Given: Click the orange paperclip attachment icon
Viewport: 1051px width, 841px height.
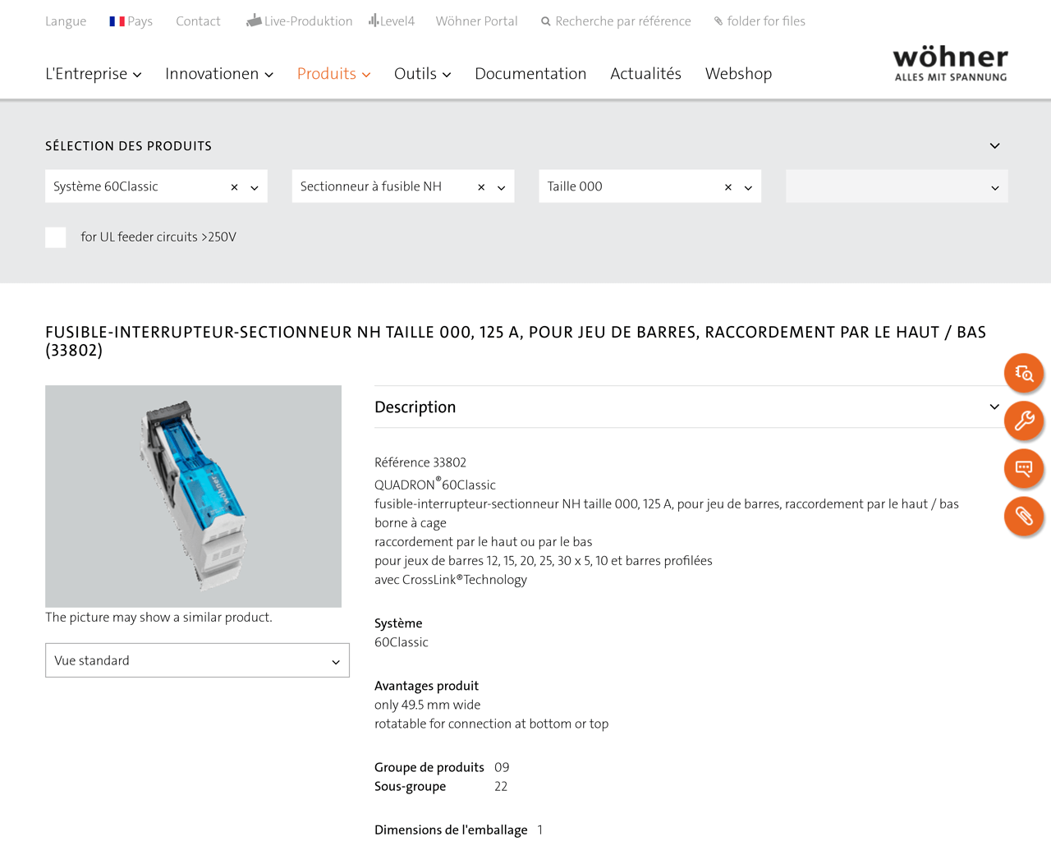Looking at the screenshot, I should click(x=1024, y=517).
